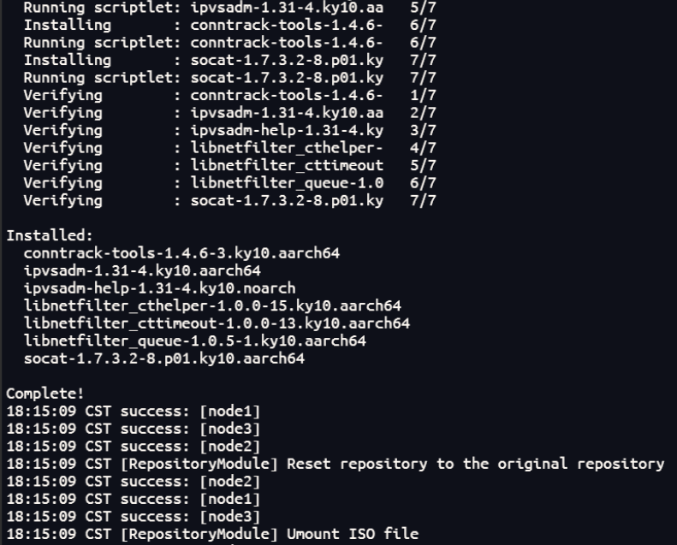Image resolution: width=677 pixels, height=545 pixels.
Task: Click the ipvsadm-help-1.31-4.ky10.noarch package entry
Action: (x=160, y=288)
